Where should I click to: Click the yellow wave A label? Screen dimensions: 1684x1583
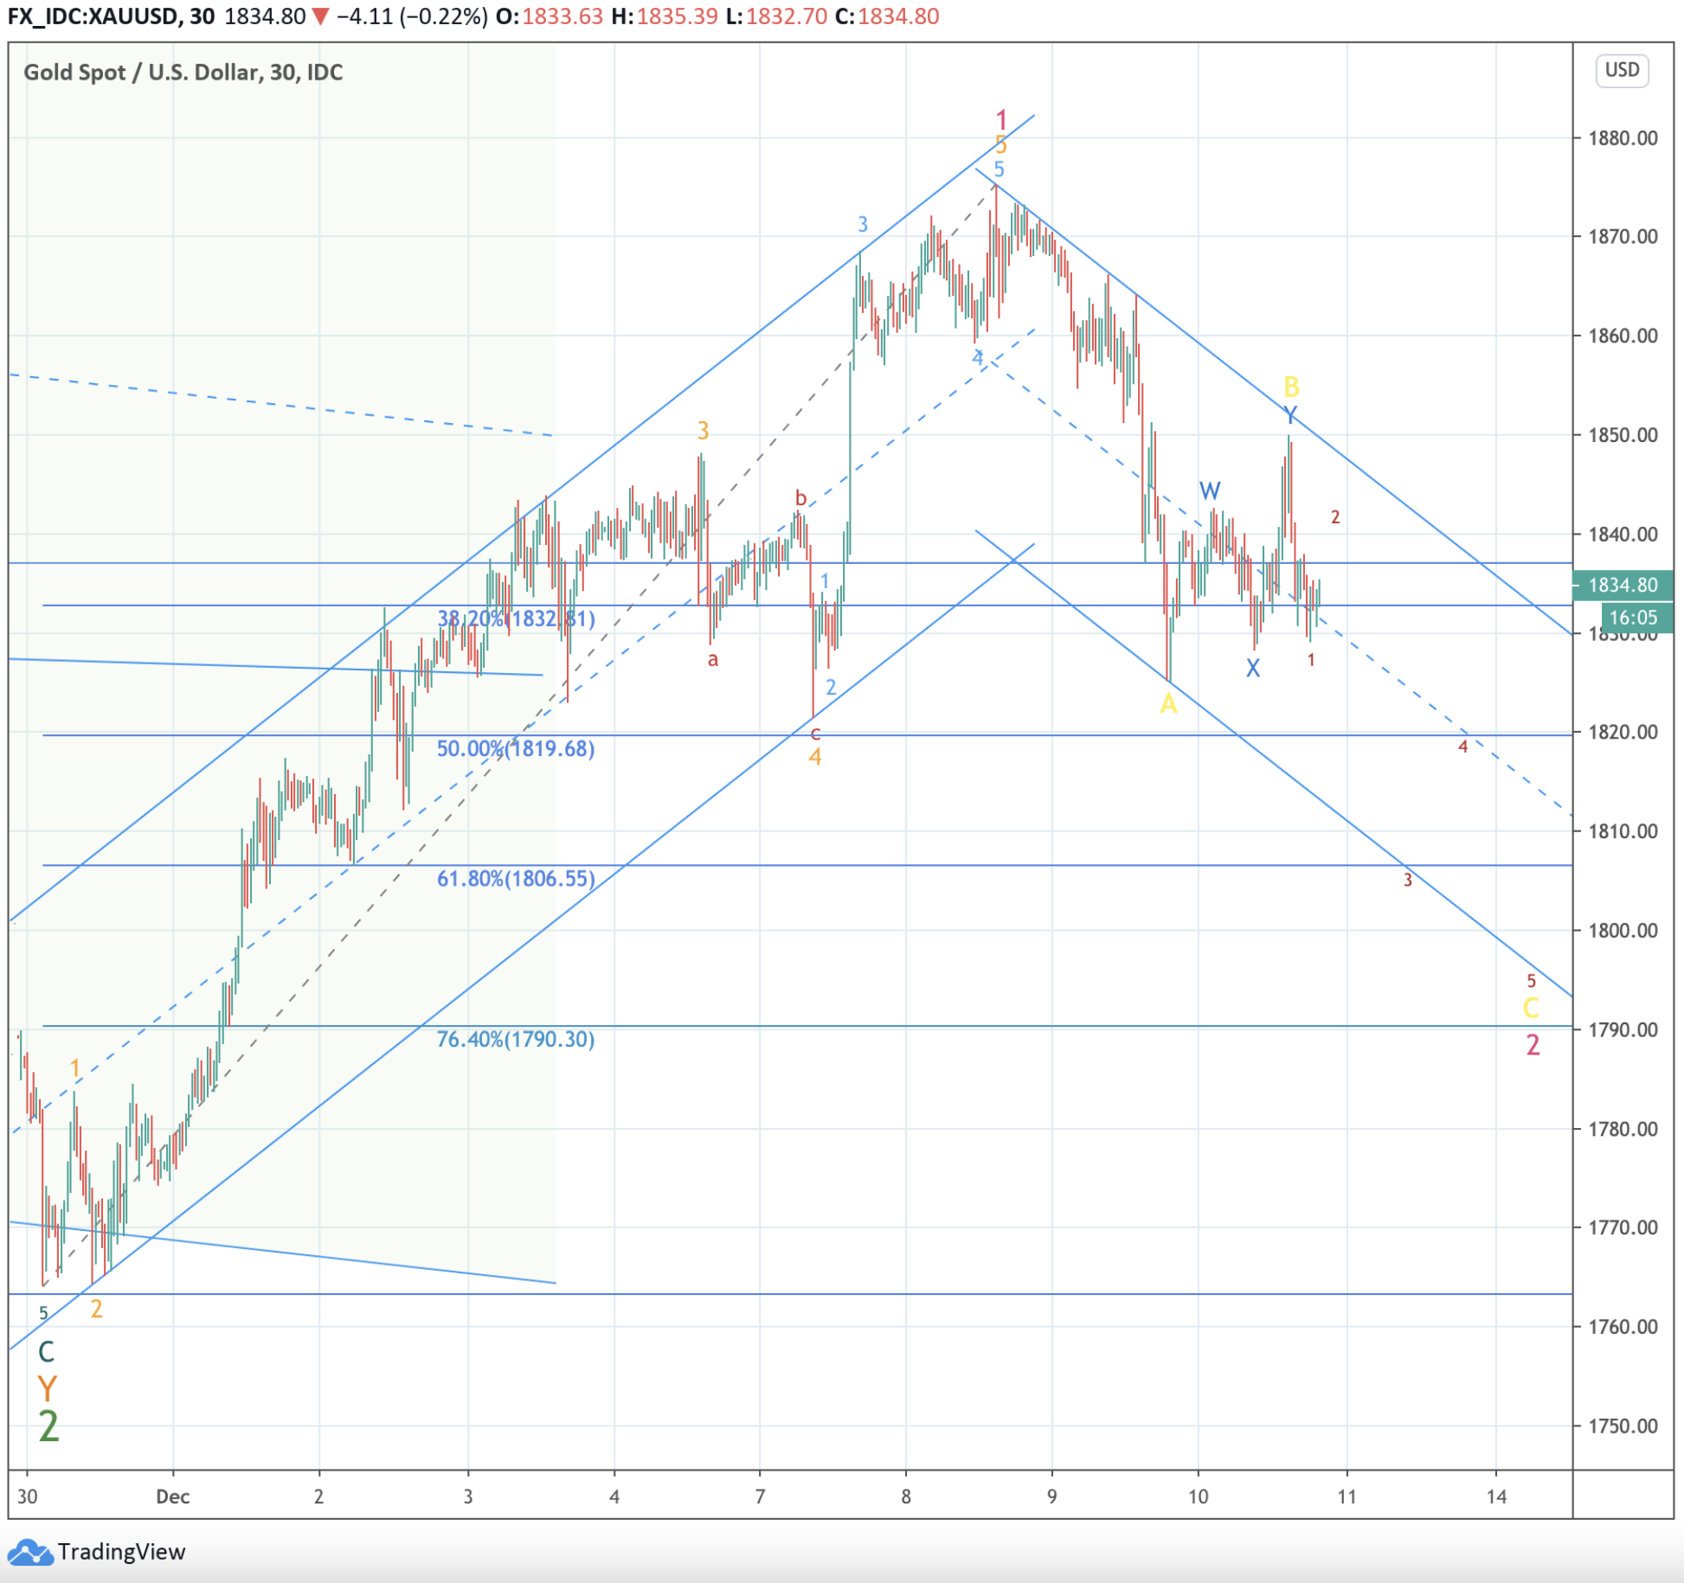[1168, 704]
